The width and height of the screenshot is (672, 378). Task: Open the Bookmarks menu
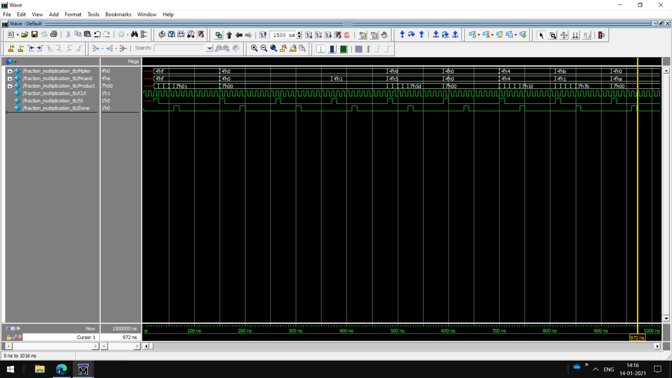tap(118, 14)
